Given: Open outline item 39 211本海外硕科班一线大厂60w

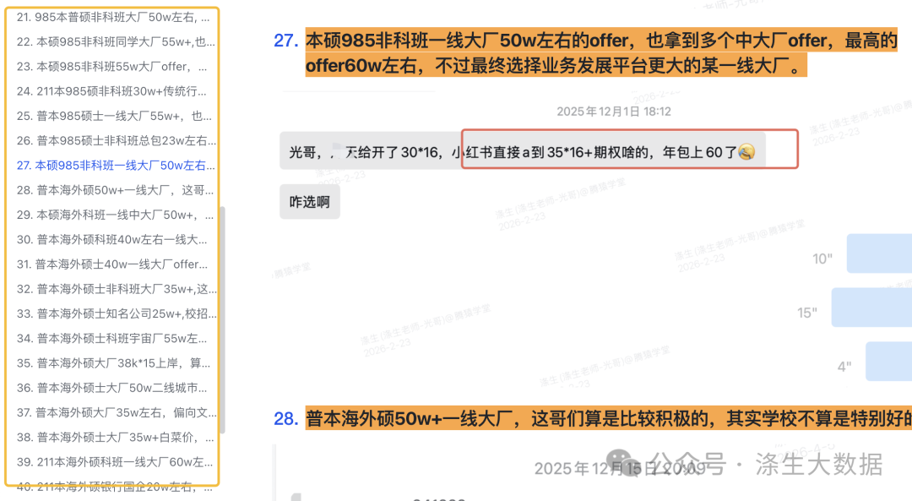Looking at the screenshot, I should coord(115,462).
